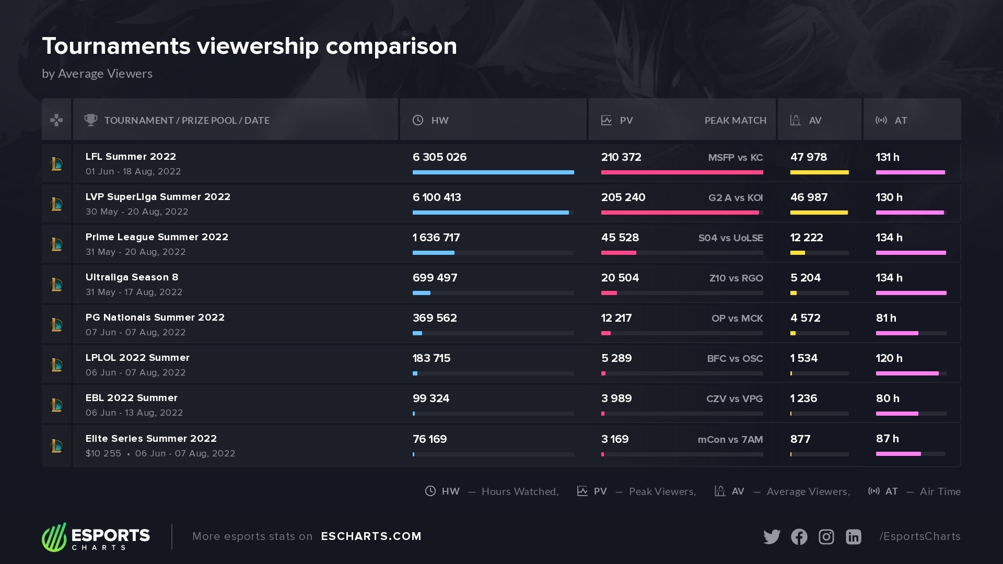1003x564 pixels.
Task: Click the gamepad icon in table header
Action: point(56,120)
